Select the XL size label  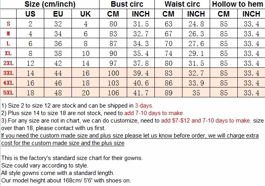(x=8, y=53)
